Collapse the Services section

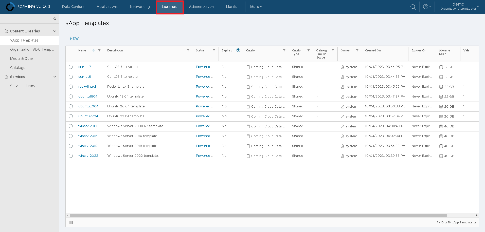(55, 77)
